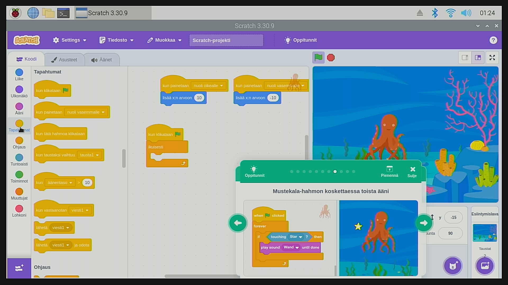Jump to the first tutorial step dot
This screenshot has height=285, width=508.
[292, 172]
